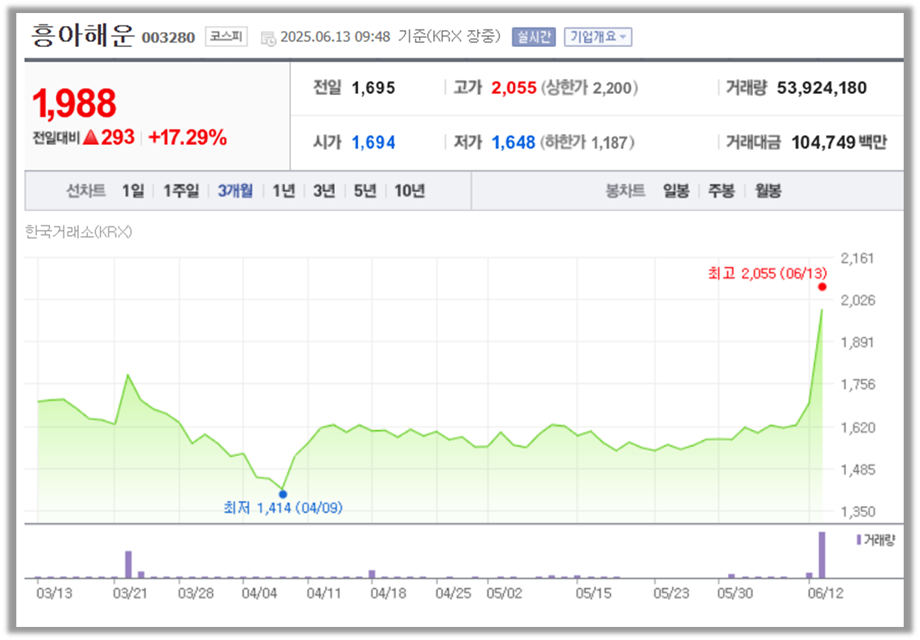Click the 고가 value 2,055
Image resolution: width=920 pixels, height=640 pixels.
coord(514,88)
